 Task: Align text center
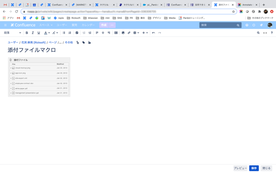(103, 33)
